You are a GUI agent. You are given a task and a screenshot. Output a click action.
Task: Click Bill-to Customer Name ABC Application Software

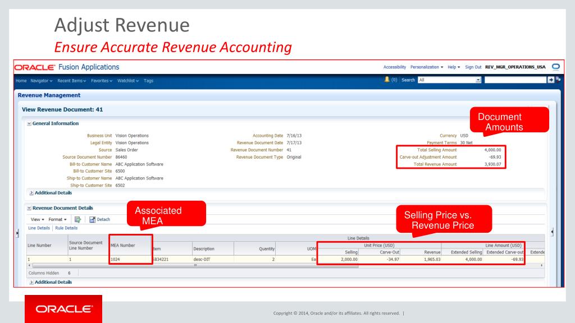click(x=139, y=164)
